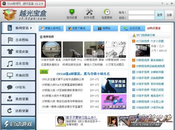175x130 pixels.
Task: Open ranked video CF高手视频 有时间就
Action: [x=150, y=84]
